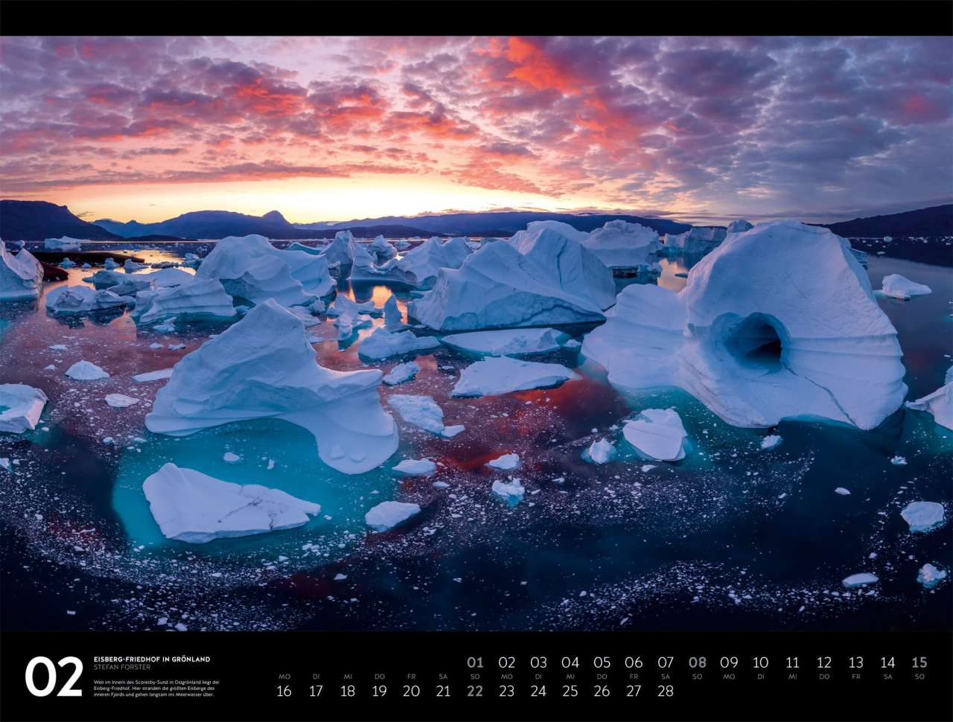Select date 08 in the top row
The image size is (953, 722).
coord(697,662)
